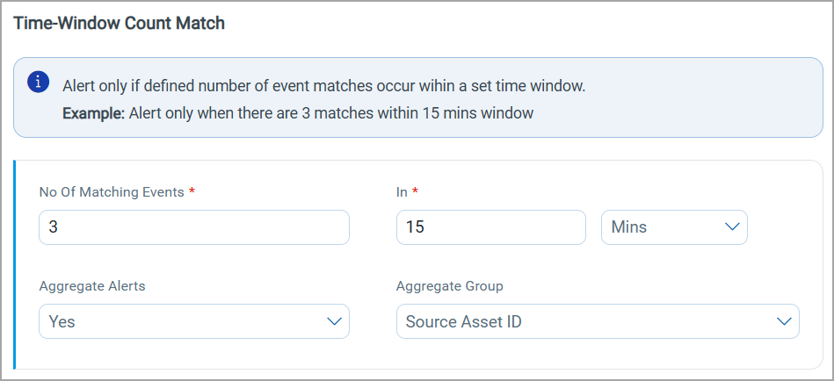Click the In field label
This screenshot has height=381, width=834.
tap(402, 192)
